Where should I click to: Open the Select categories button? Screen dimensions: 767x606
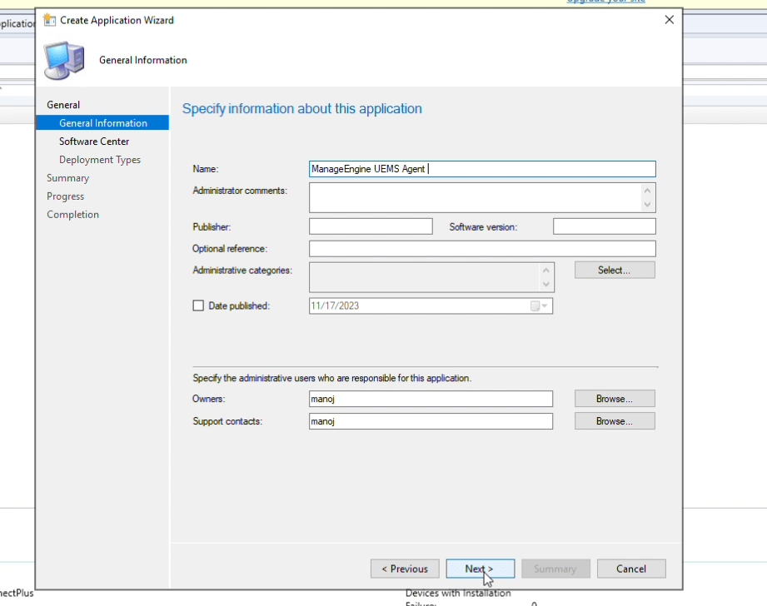[x=615, y=270]
